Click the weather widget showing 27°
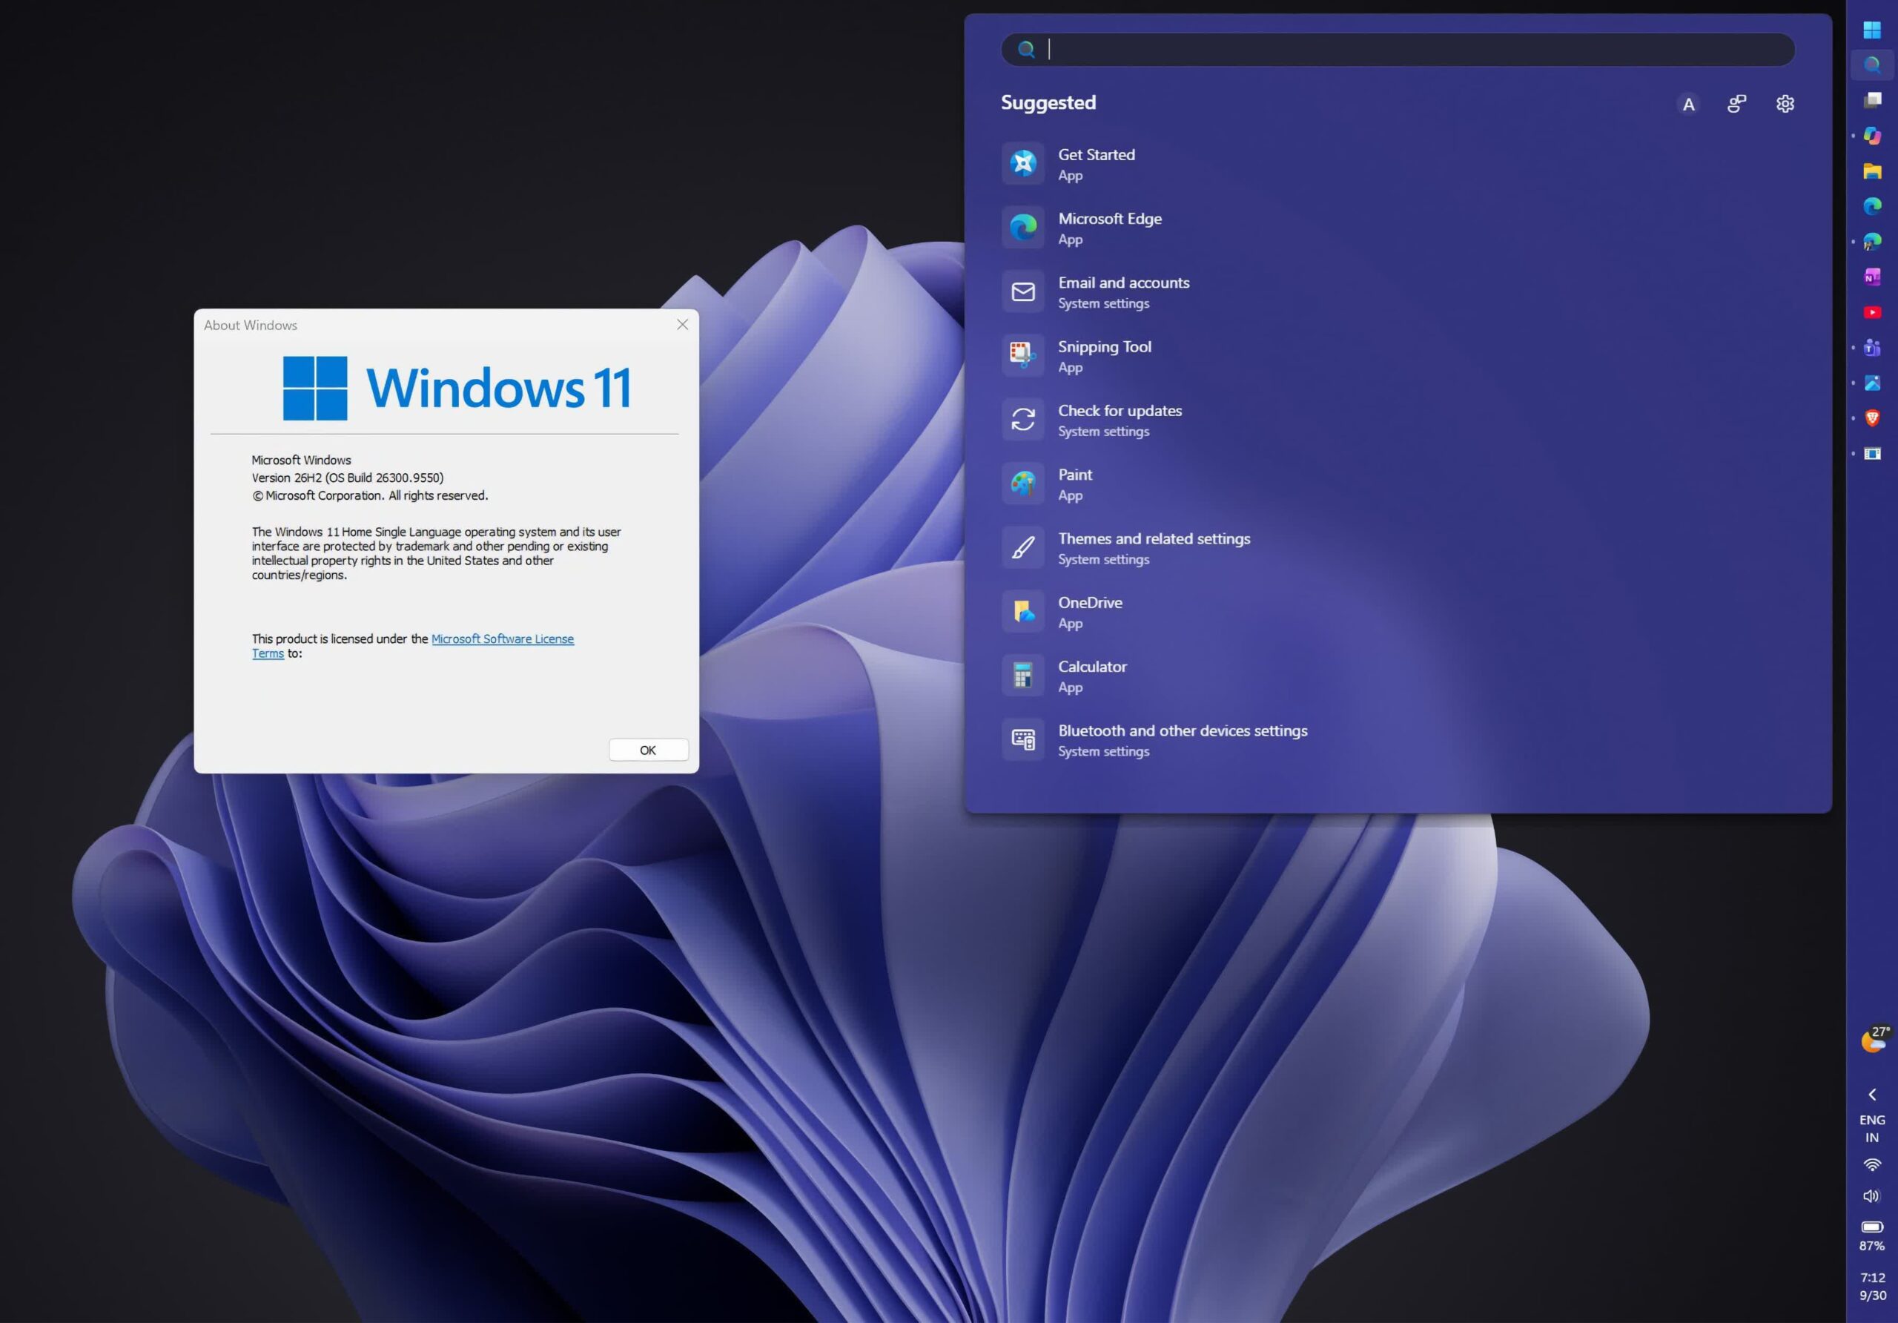This screenshot has width=1898, height=1323. click(1874, 1038)
